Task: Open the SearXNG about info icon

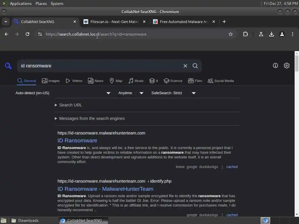Action: click(275, 66)
